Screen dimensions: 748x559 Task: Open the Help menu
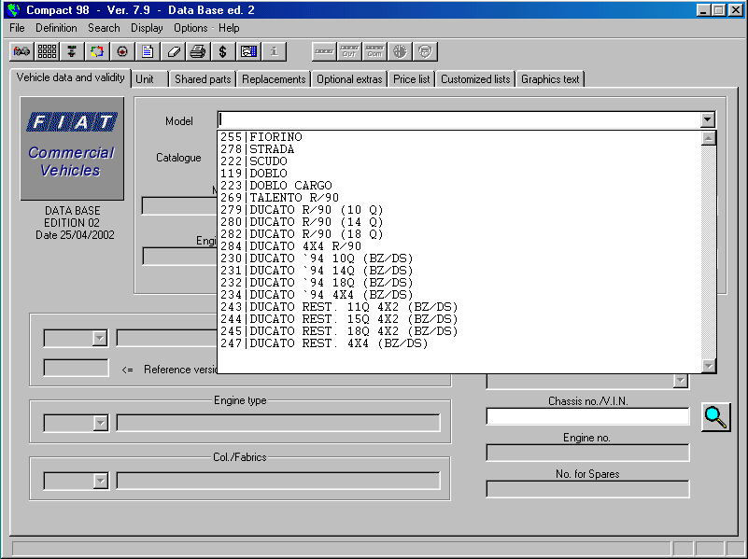pyautogui.click(x=229, y=28)
